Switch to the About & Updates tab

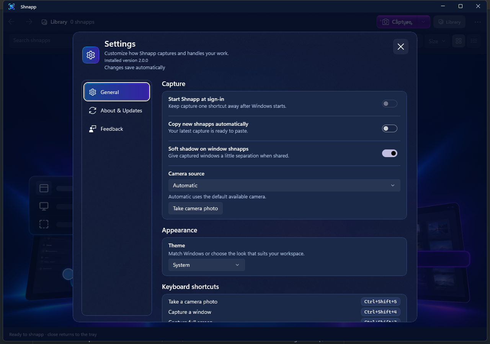point(117,110)
